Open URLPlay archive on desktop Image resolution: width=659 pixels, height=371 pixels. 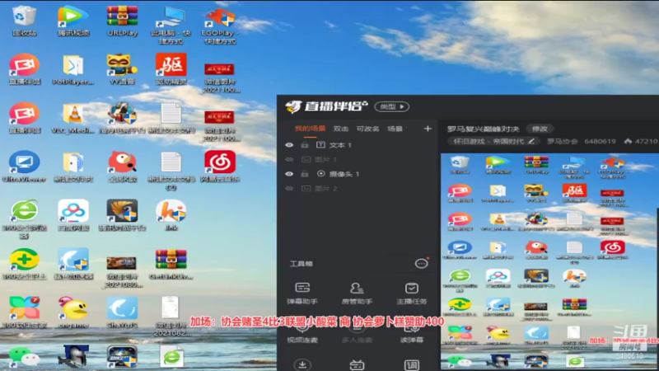pyautogui.click(x=122, y=21)
